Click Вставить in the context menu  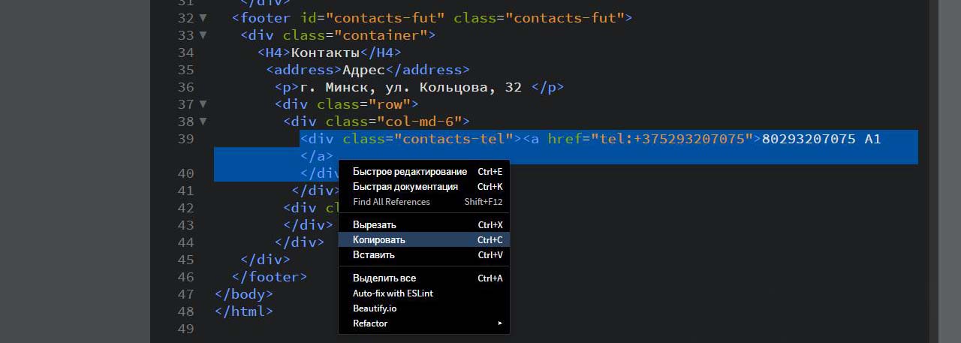tap(374, 254)
